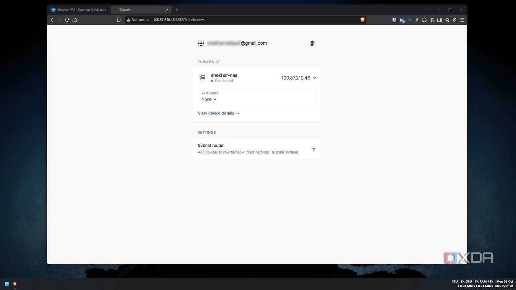Bookmark this page with the bookmark icon
516x290 pixels.
coord(119,20)
